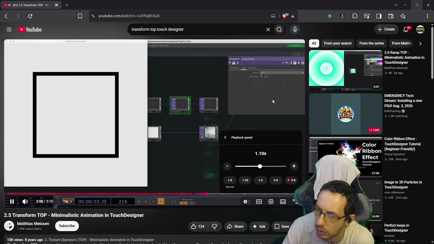434x244 pixels.
Task: Open the player settings gear
Action: pyautogui.click(x=271, y=202)
